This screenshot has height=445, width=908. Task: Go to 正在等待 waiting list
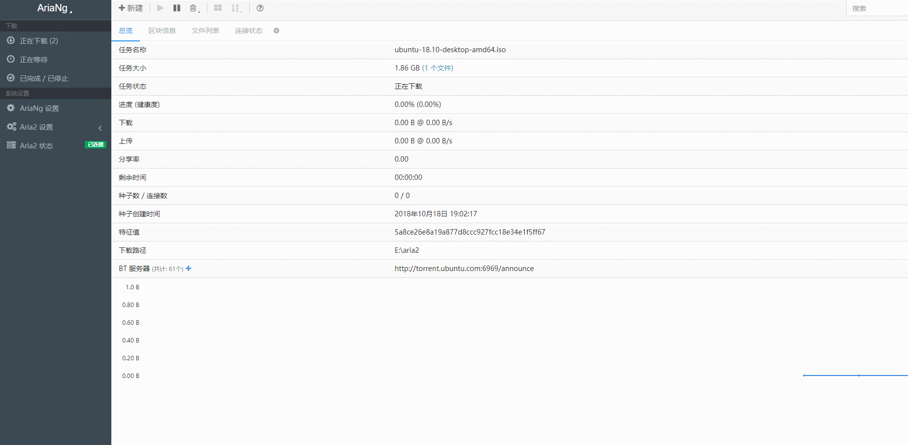(x=34, y=60)
